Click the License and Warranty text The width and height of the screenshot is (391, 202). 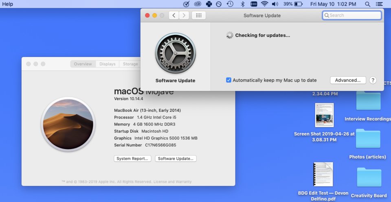[x=173, y=182]
